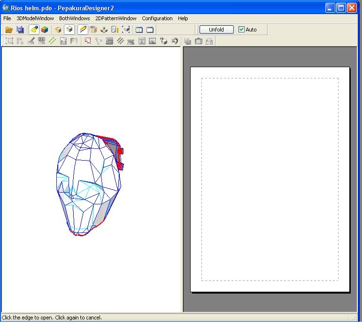The image size is (362, 326).
Task: Click the closed box icon in toolbar
Action: [69, 30]
